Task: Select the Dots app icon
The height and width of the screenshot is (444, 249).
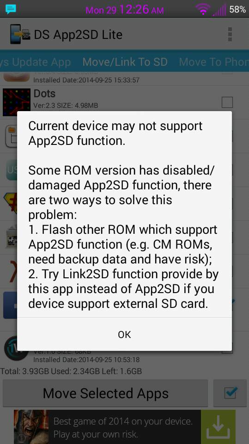Action: coord(16,102)
